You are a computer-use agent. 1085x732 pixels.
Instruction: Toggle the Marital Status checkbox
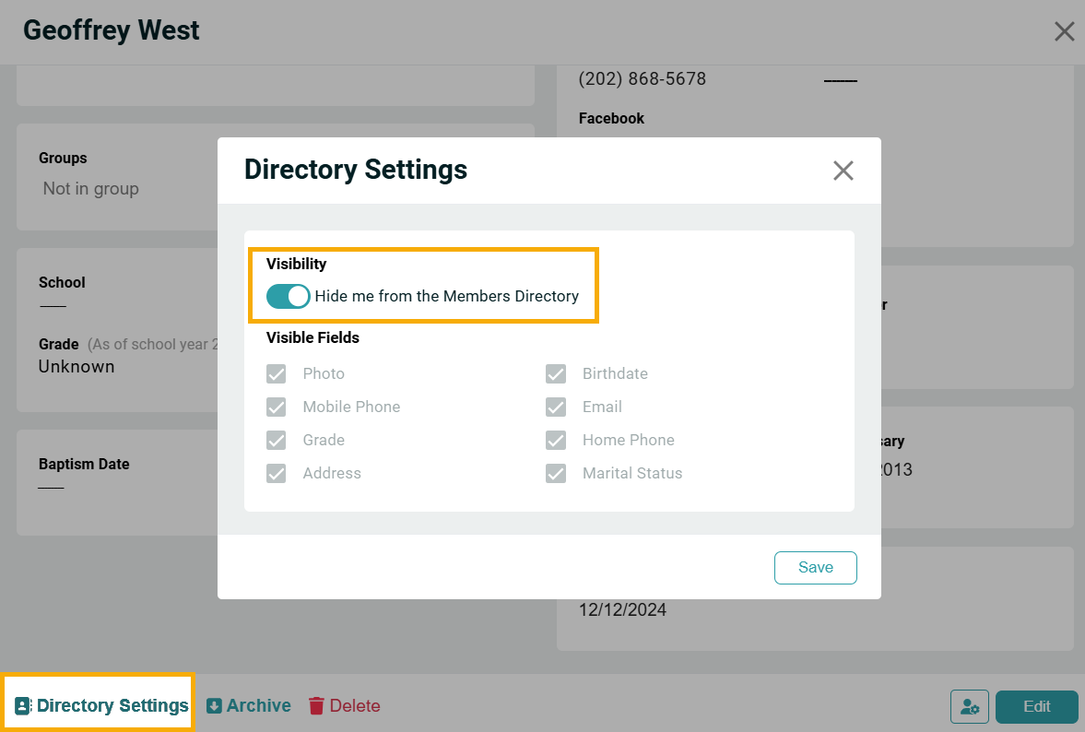[556, 473]
